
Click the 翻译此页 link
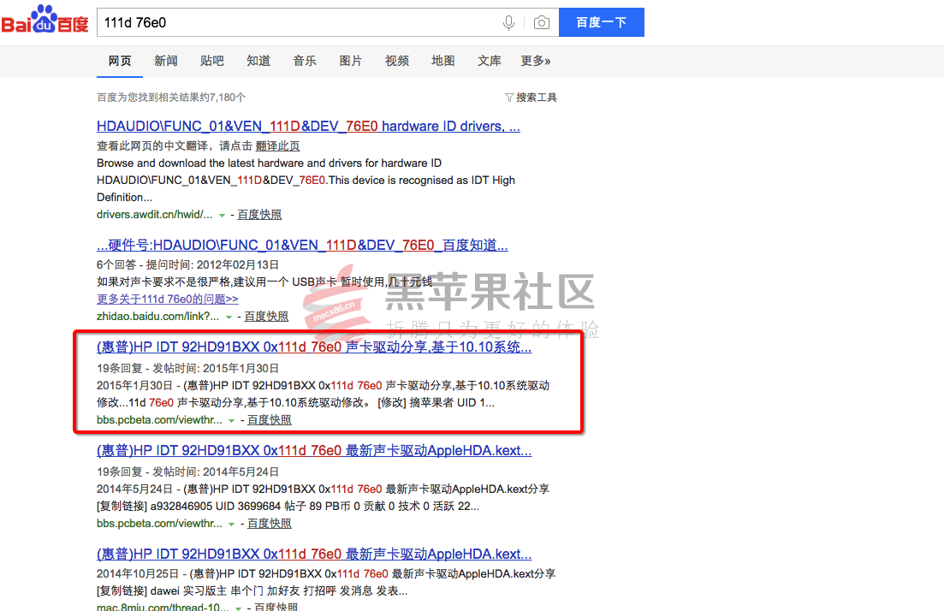tap(277, 145)
